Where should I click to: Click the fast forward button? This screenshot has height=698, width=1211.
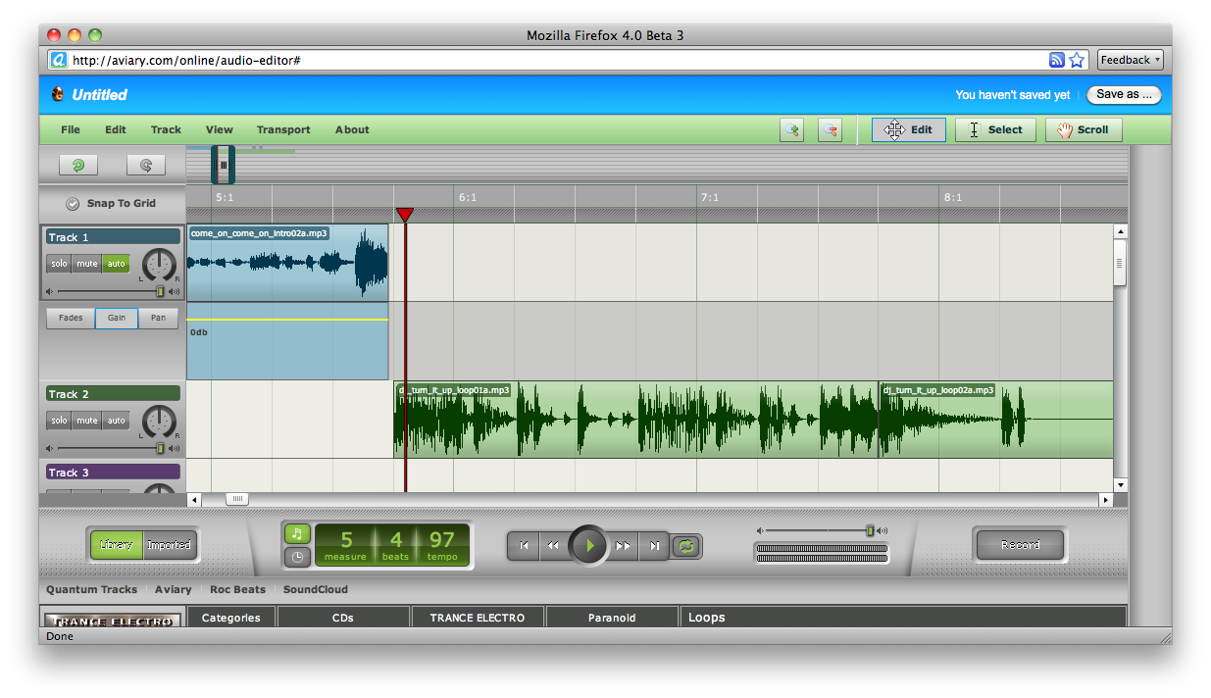click(x=623, y=546)
